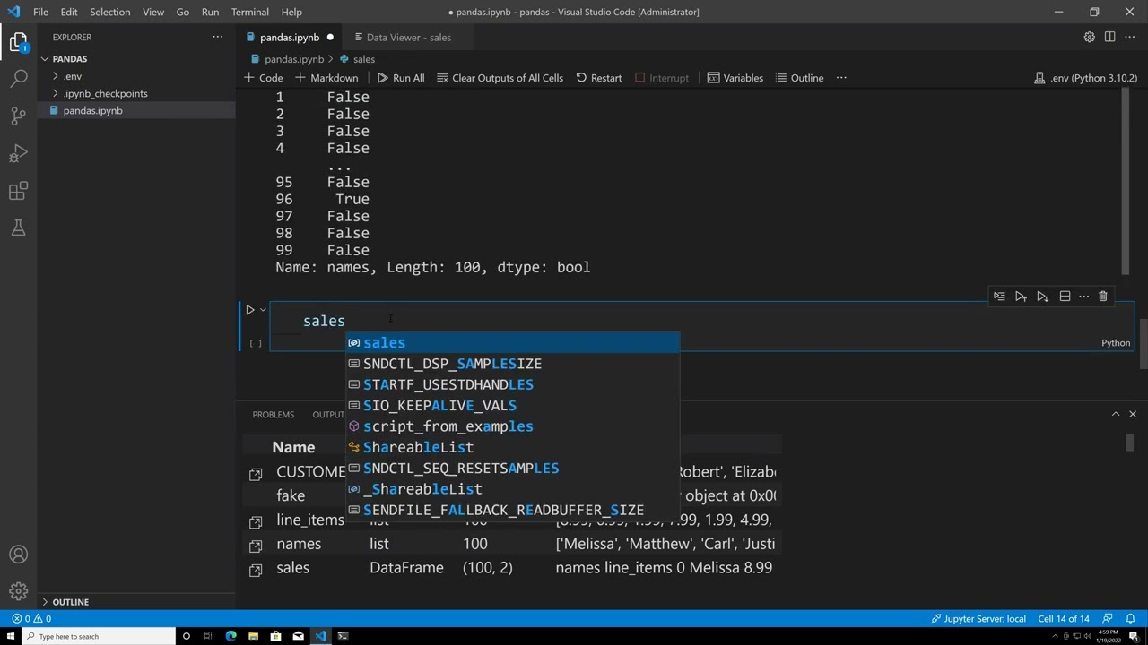The height and width of the screenshot is (645, 1148).
Task: Choose script_from_examples suggestion
Action: coord(513,426)
